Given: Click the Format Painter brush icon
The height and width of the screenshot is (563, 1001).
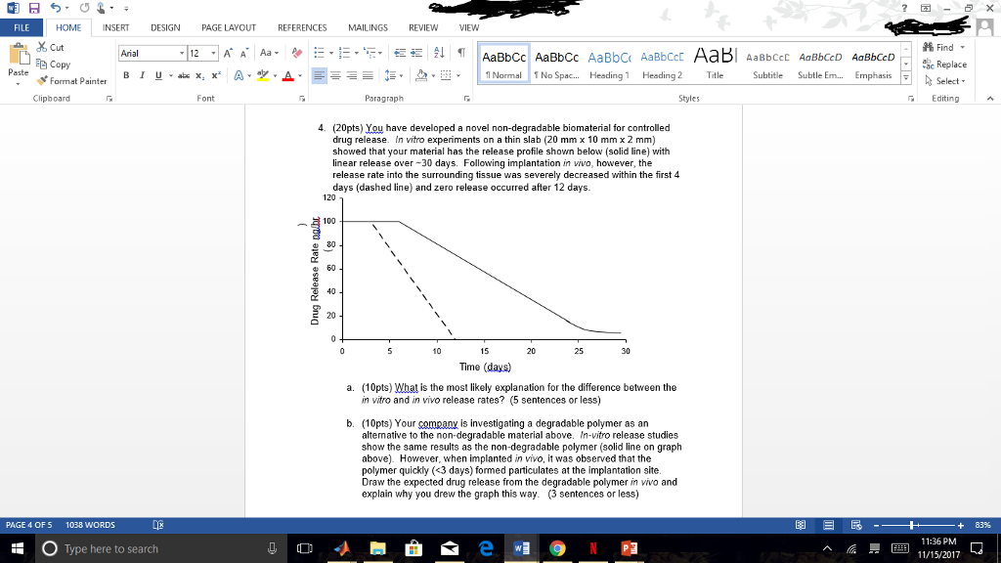Looking at the screenshot, I should 43,81.
